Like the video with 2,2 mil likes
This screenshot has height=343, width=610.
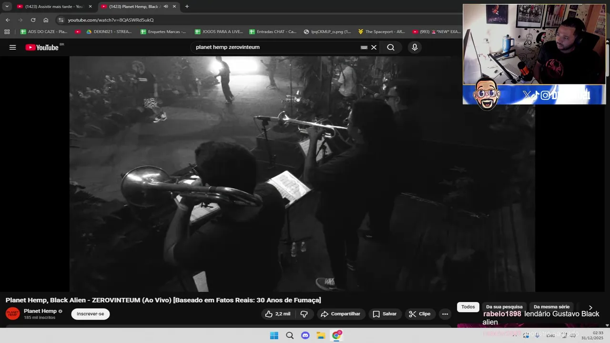(278, 314)
